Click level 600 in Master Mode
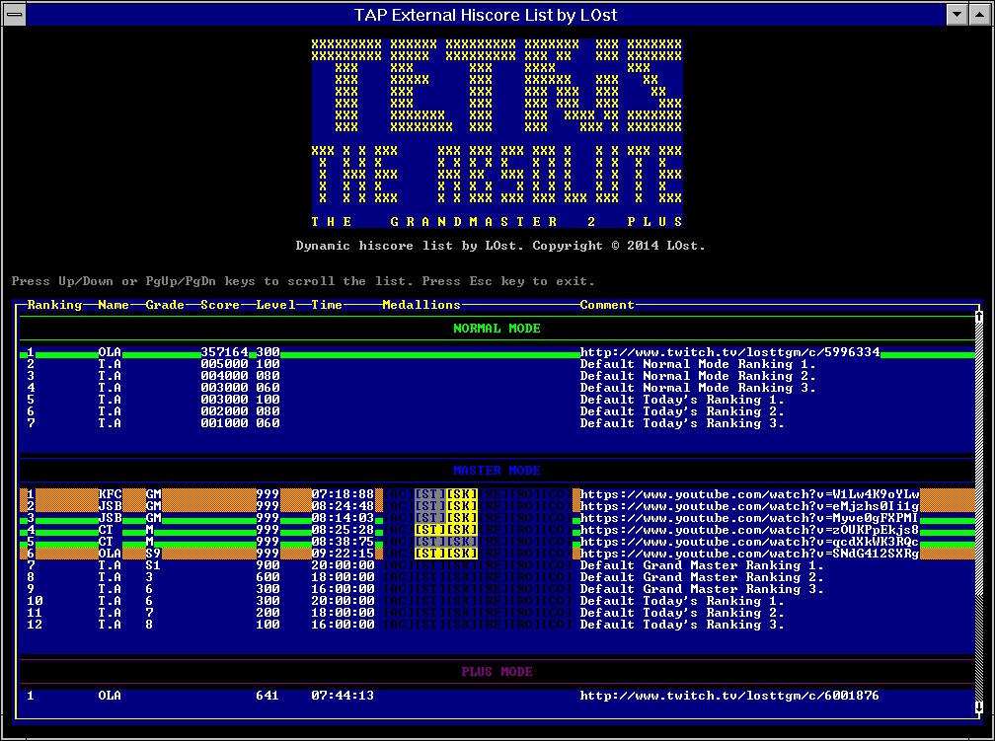 click(x=268, y=577)
